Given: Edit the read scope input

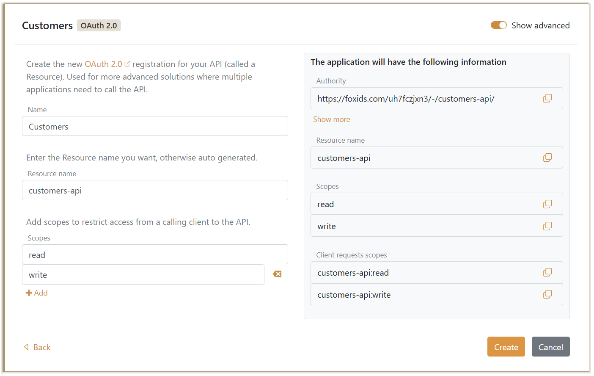Looking at the screenshot, I should (155, 254).
